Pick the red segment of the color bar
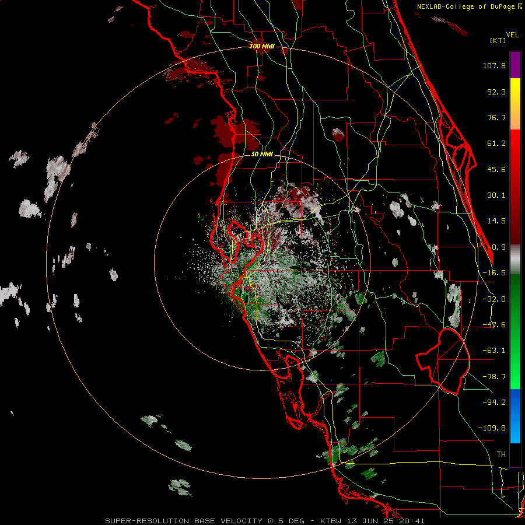 tap(515, 187)
